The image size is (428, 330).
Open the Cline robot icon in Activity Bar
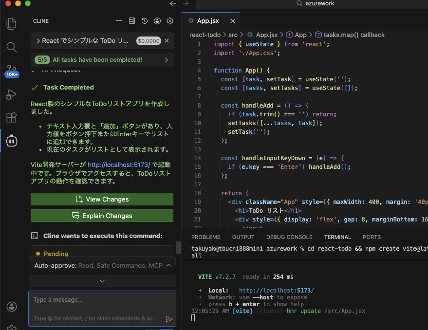tap(11, 141)
